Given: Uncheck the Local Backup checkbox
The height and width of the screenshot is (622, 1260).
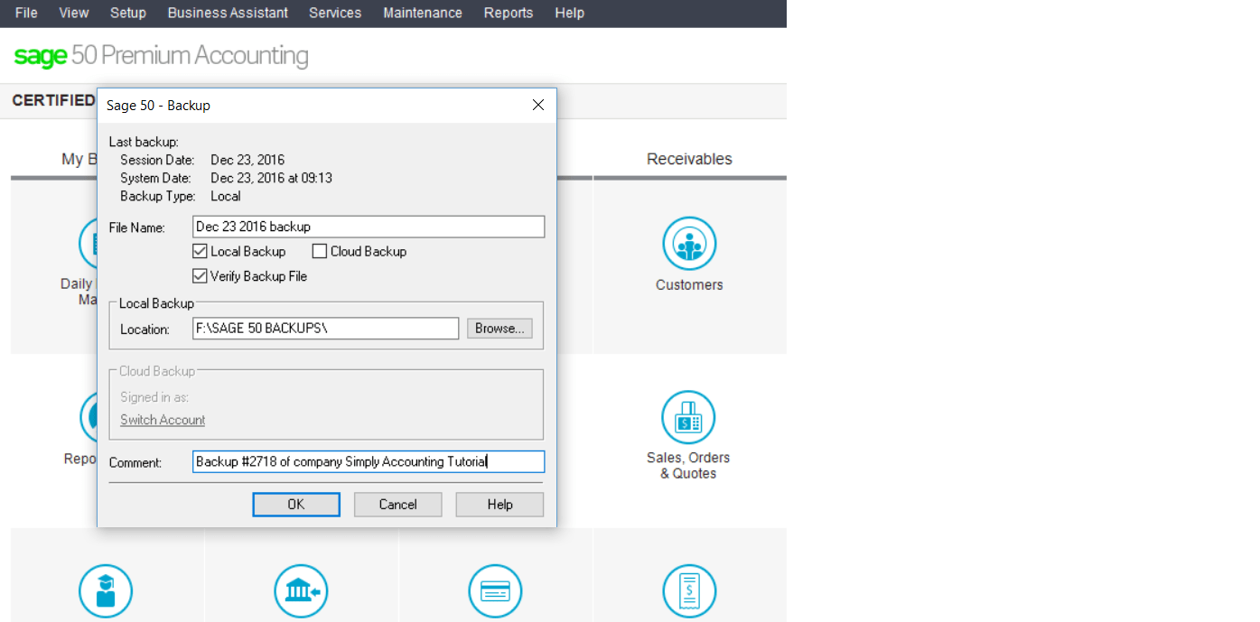Looking at the screenshot, I should tap(200, 252).
